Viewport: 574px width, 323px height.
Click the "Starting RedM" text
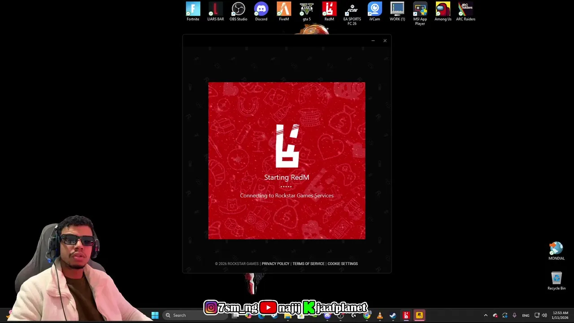pos(287,177)
